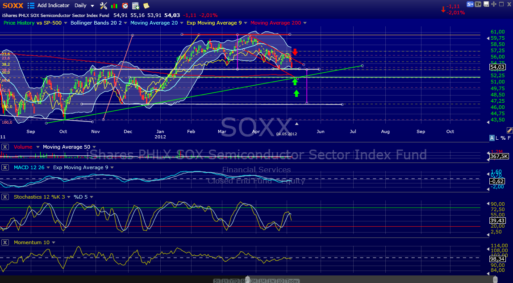
Task: Click the 98,34 Momentum value label
Action: [497, 259]
